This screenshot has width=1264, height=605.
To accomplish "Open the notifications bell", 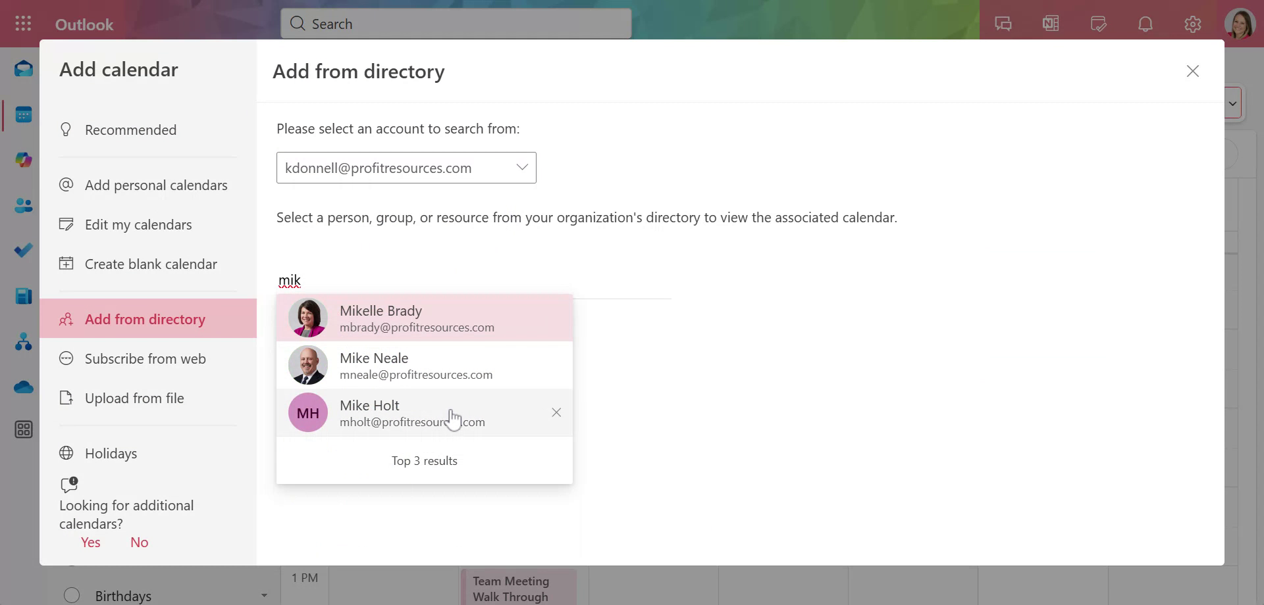I will pos(1145,24).
